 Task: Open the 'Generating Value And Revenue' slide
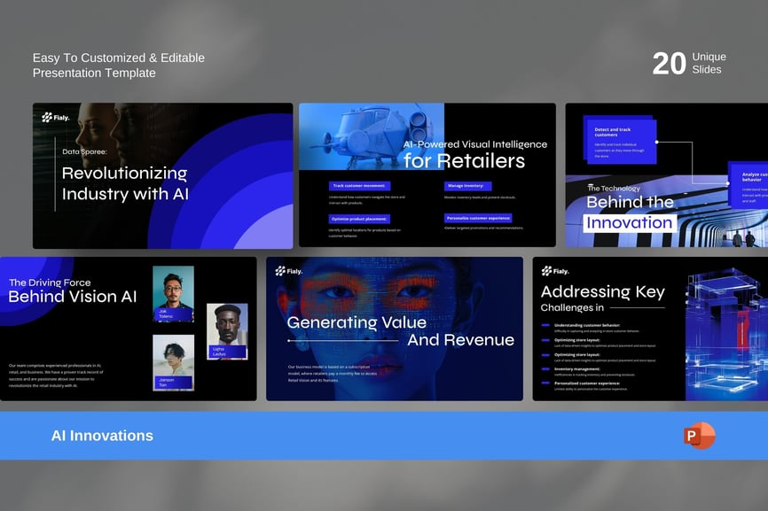[x=394, y=329]
